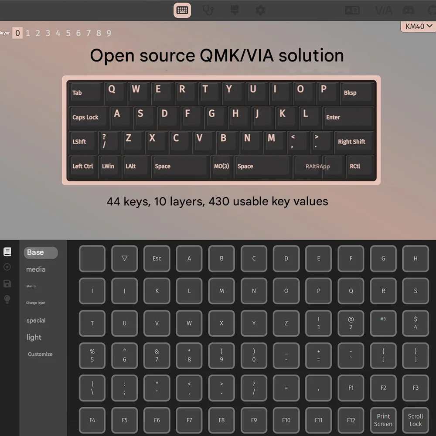Select the media keycode category
Viewport: 436px width, 436px height.
36,269
